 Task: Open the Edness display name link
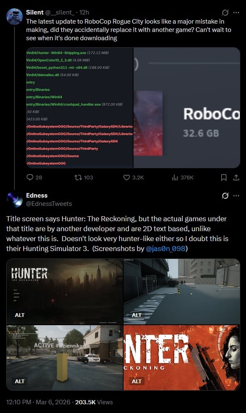tap(37, 196)
